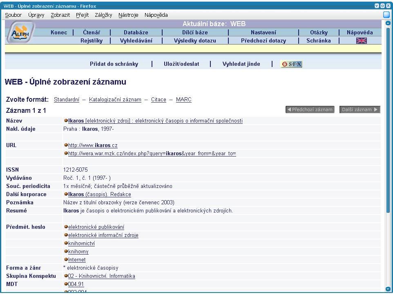393x295 pixels.
Task: Click the scroll up arrow on the page scrollbar
Action: pyautogui.click(x=388, y=23)
